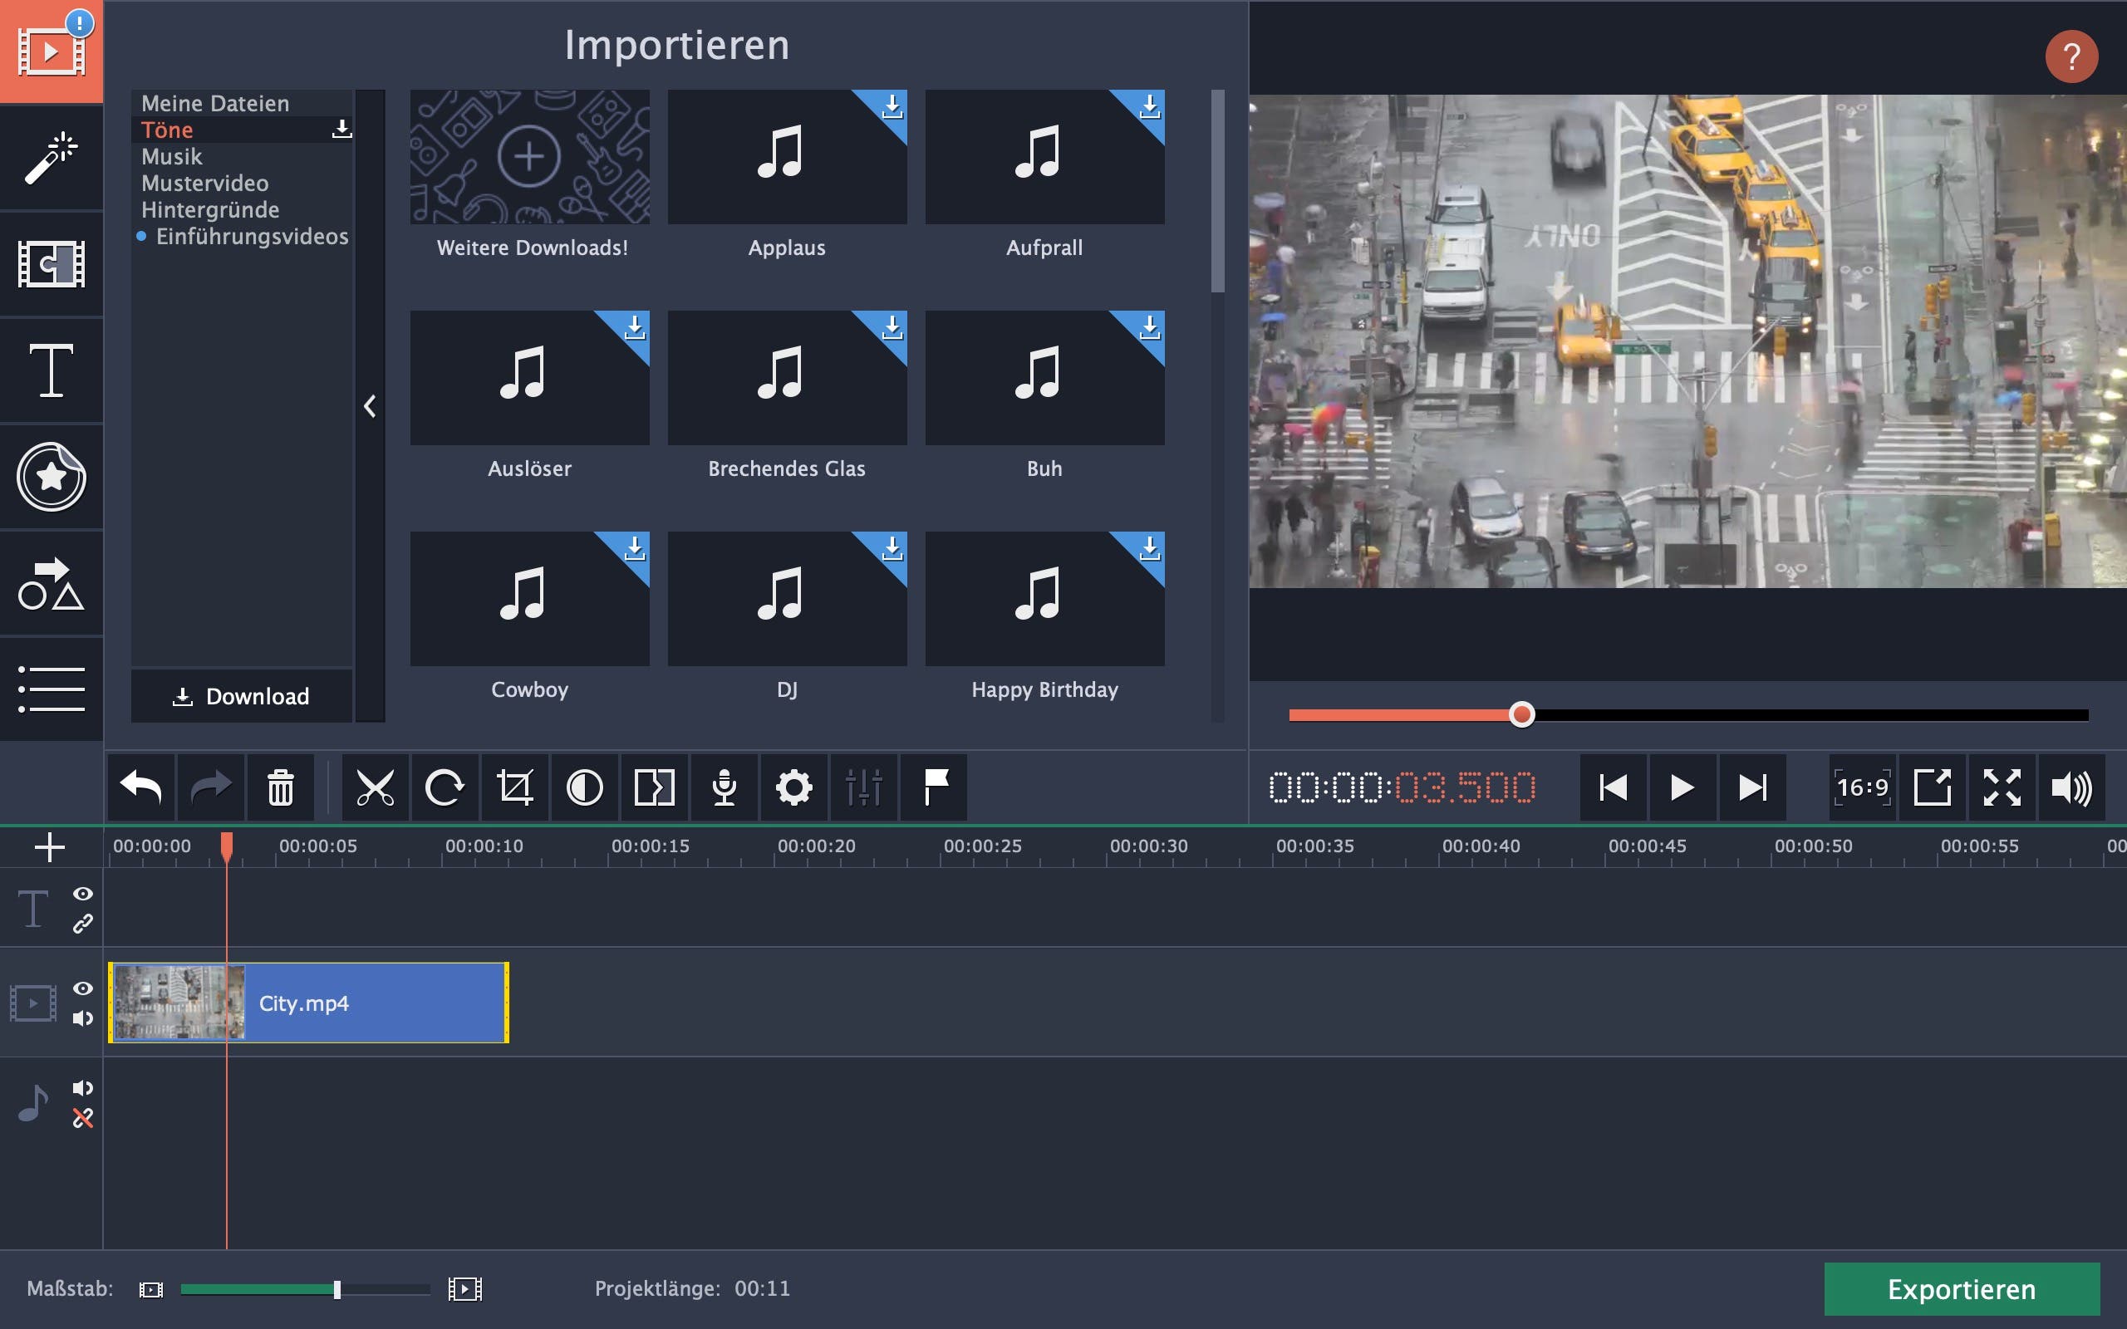The width and height of the screenshot is (2127, 1329).
Task: Open the crop tool
Action: [514, 787]
